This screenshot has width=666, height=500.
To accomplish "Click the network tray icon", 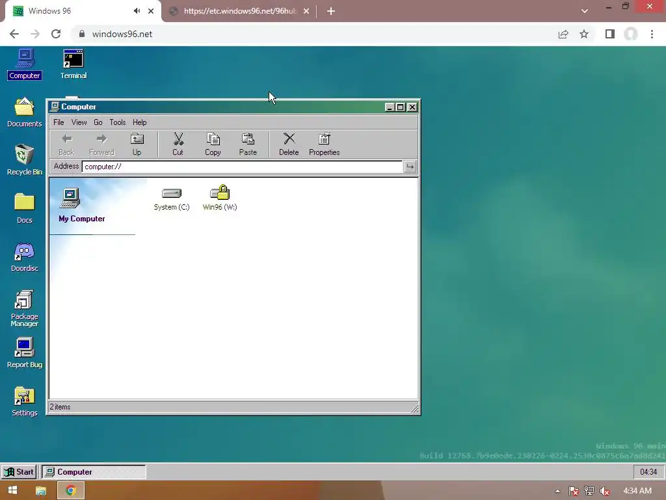I will [589, 491].
